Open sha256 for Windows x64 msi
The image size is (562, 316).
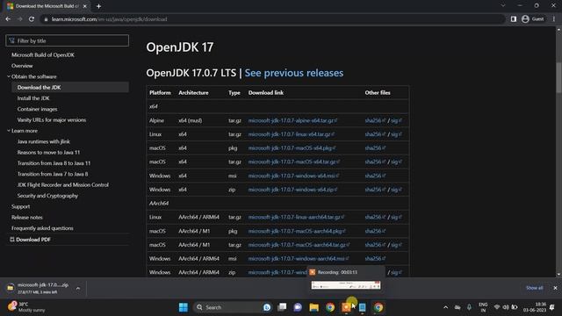point(375,176)
